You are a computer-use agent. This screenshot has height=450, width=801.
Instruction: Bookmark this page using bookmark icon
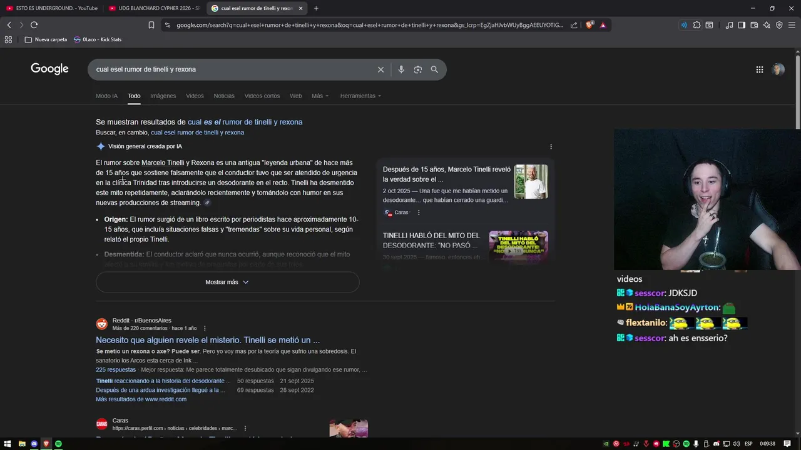151,25
